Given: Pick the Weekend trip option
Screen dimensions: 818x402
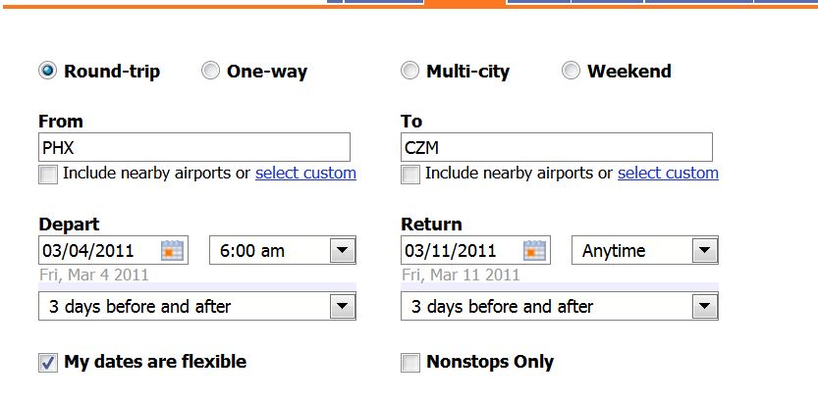Looking at the screenshot, I should click(572, 71).
